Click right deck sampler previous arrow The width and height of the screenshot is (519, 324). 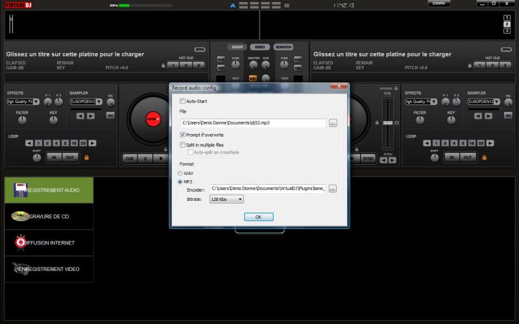(478, 116)
